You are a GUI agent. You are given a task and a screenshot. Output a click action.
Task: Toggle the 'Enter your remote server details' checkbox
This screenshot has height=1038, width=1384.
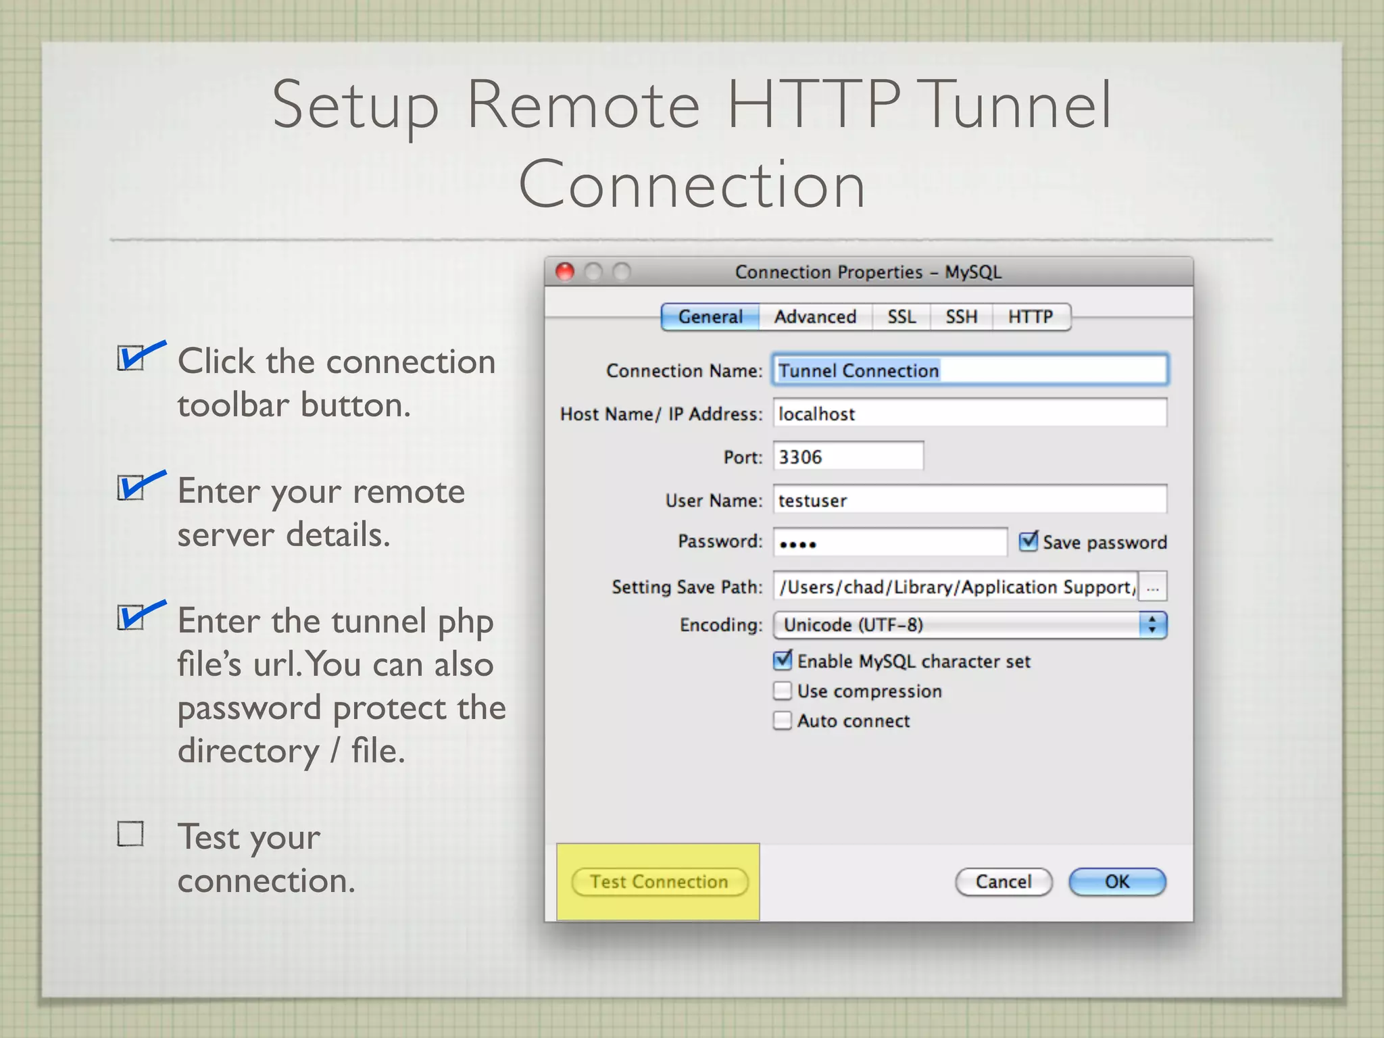130,487
